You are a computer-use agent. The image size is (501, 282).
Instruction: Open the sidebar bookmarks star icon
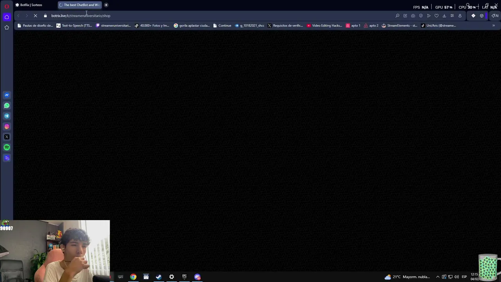point(7,27)
